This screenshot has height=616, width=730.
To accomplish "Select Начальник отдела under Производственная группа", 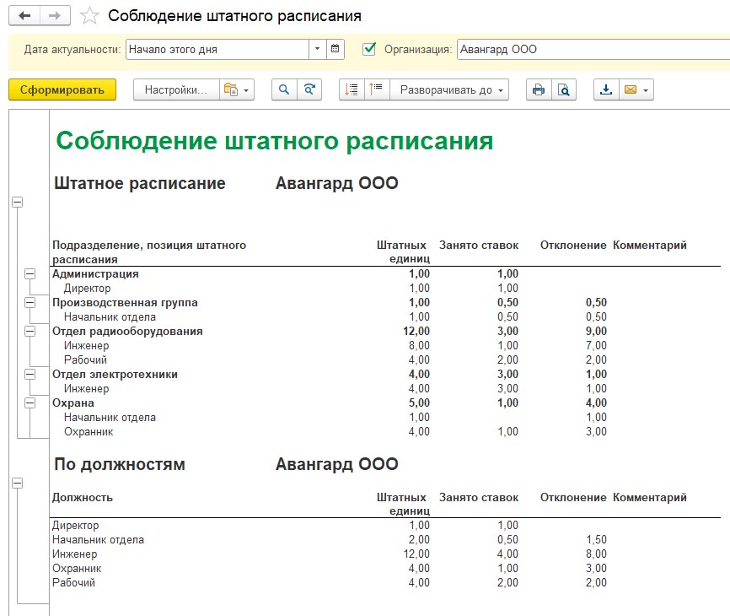I will (110, 316).
